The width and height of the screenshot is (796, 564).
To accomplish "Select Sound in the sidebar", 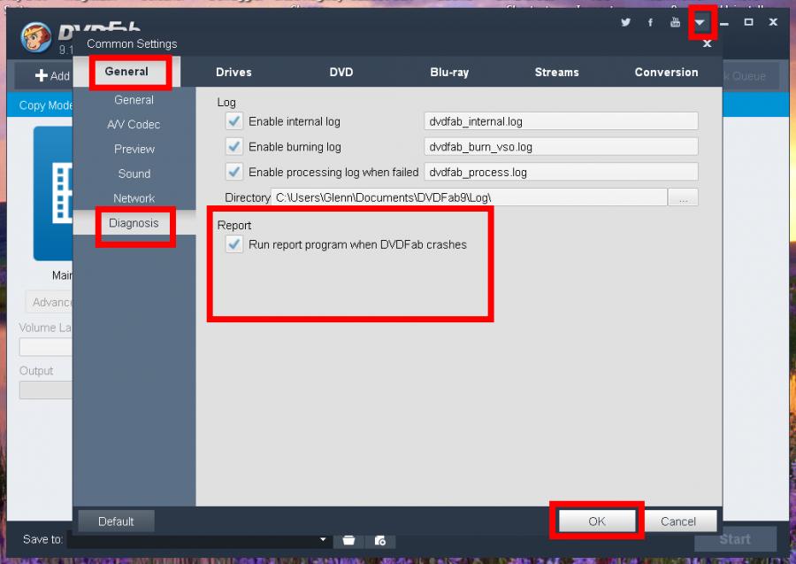I will 134,174.
